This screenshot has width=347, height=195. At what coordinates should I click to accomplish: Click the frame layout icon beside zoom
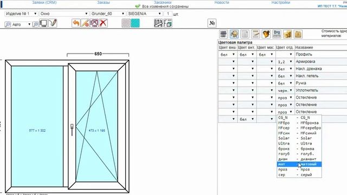point(43,23)
